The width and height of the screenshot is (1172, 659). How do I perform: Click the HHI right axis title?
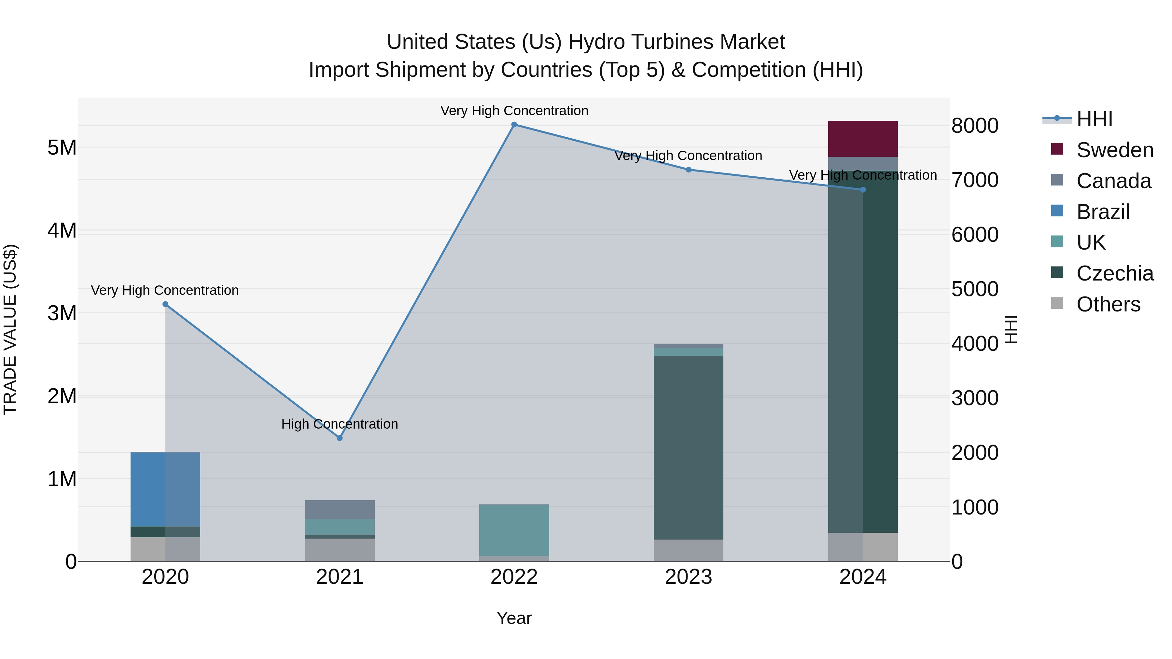pos(1011,329)
